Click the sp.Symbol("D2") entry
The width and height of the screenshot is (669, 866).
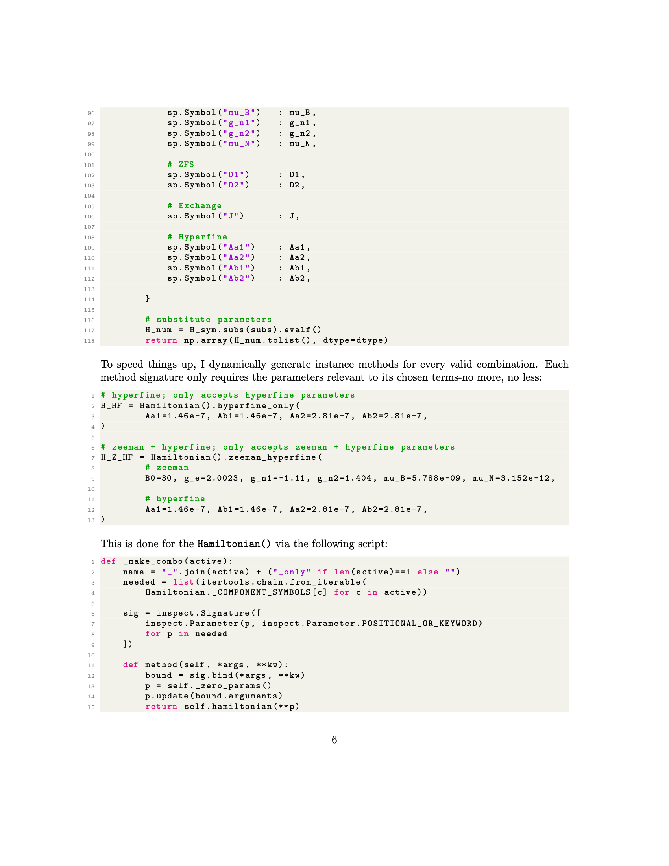pos(208,185)
